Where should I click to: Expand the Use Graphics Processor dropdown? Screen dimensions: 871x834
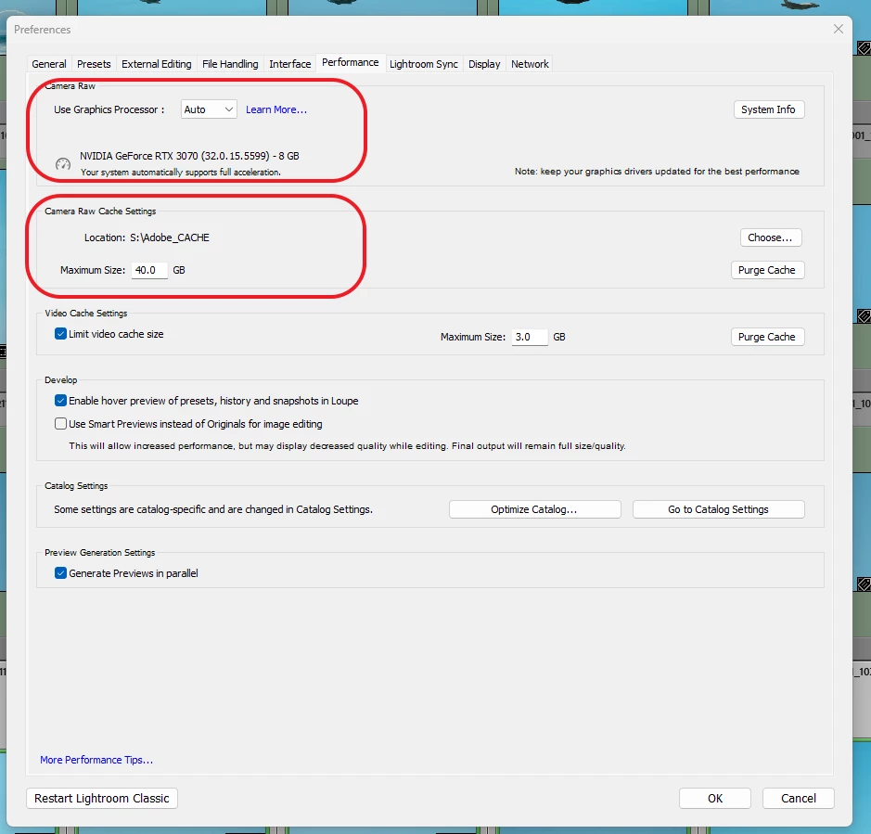[x=209, y=109]
